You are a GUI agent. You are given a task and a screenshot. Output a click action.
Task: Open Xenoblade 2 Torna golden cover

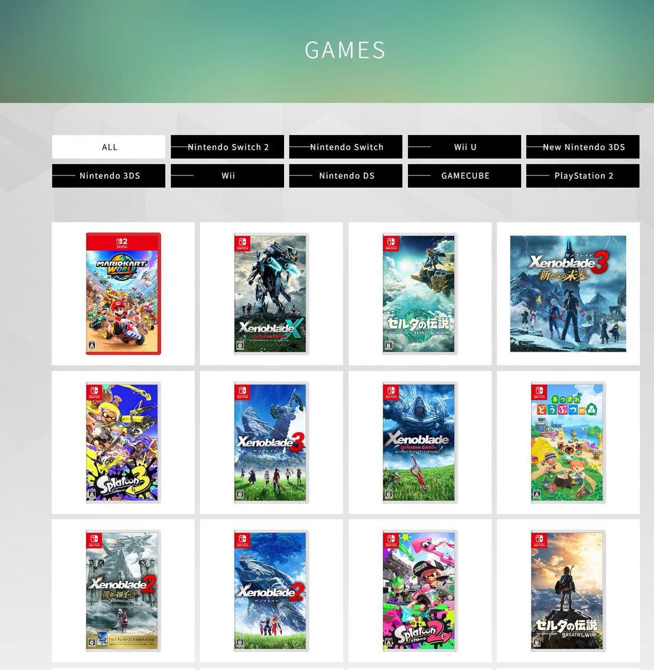coord(123,591)
